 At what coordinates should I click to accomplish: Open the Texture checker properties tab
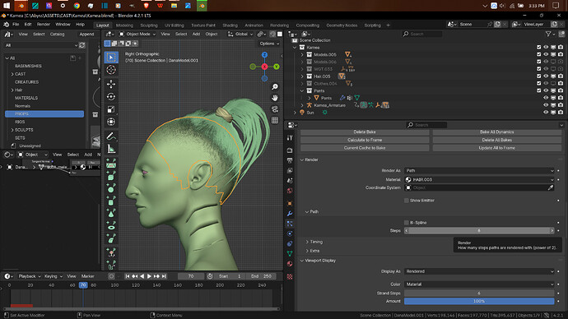pyautogui.click(x=290, y=277)
